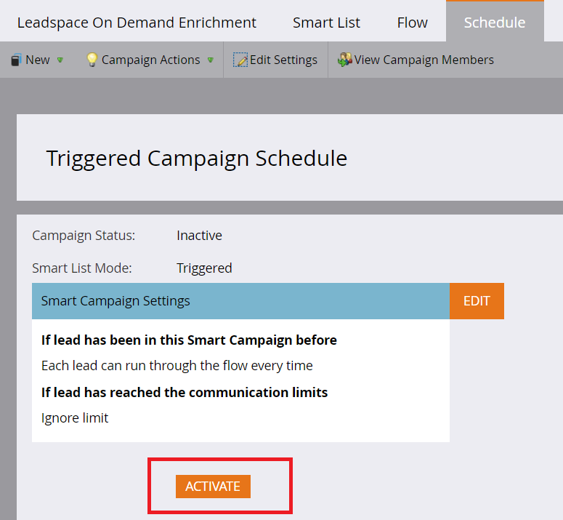Open the Leadspace On Demand Enrichment tab
The width and height of the screenshot is (563, 520).
point(137,23)
